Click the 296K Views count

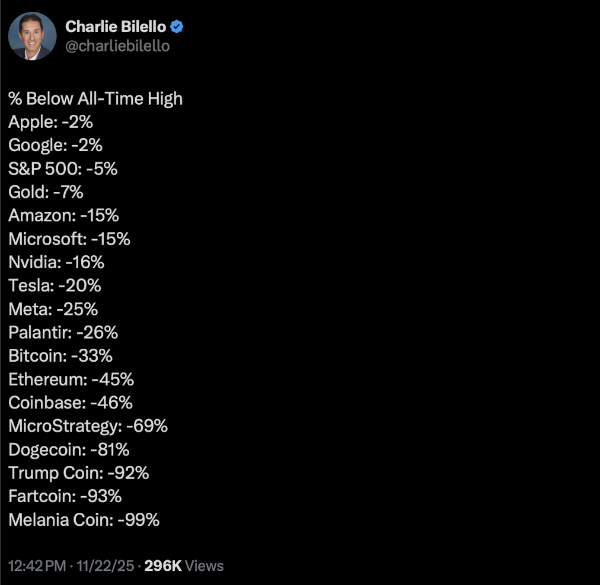(x=184, y=565)
